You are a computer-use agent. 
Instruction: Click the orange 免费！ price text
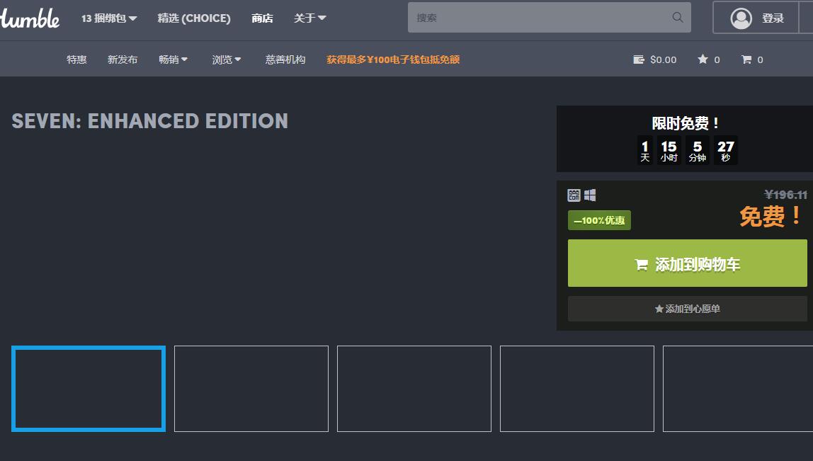(x=771, y=216)
